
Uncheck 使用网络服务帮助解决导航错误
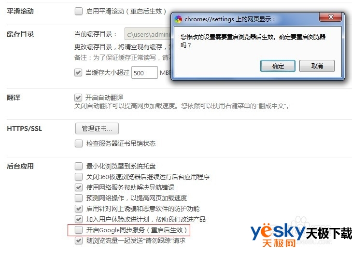point(79,187)
